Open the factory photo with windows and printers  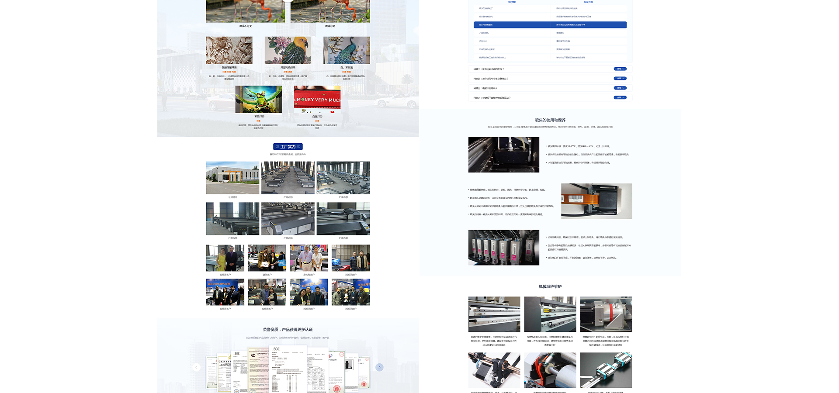(232, 219)
